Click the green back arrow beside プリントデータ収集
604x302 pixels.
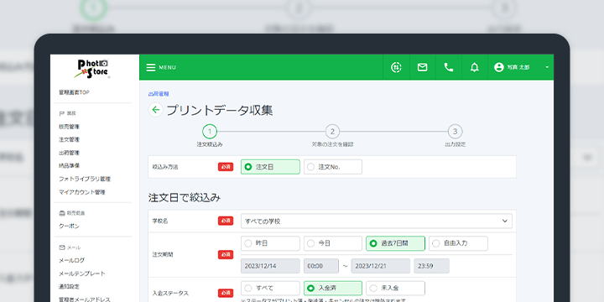(x=156, y=110)
